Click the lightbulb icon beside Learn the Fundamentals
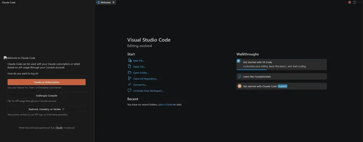Viewport: 363px width, 142px height. pos(240,76)
